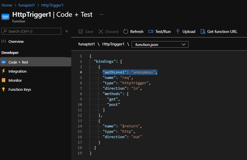Click the HttpTrigger1 path segment

[113, 44]
